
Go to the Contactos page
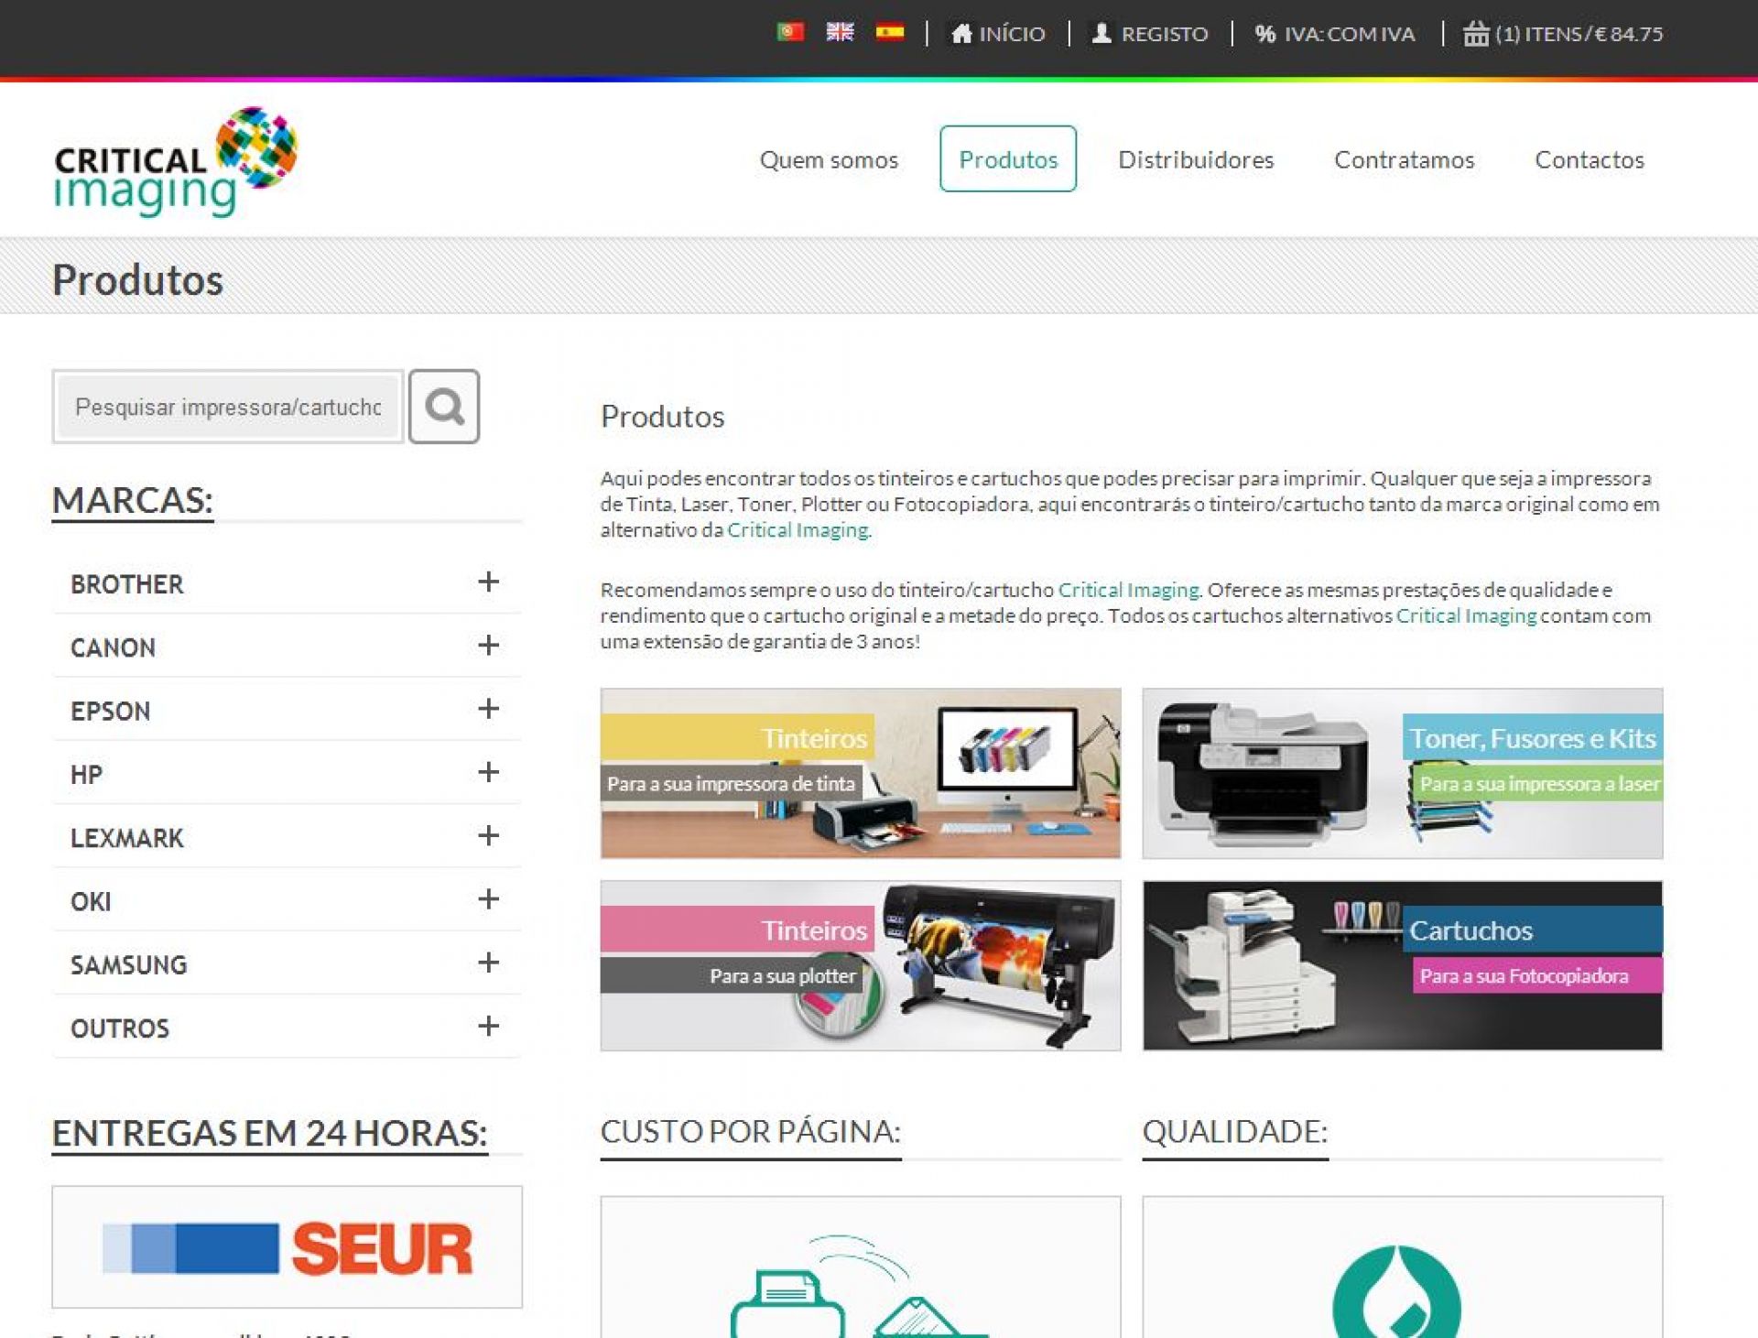tap(1589, 159)
